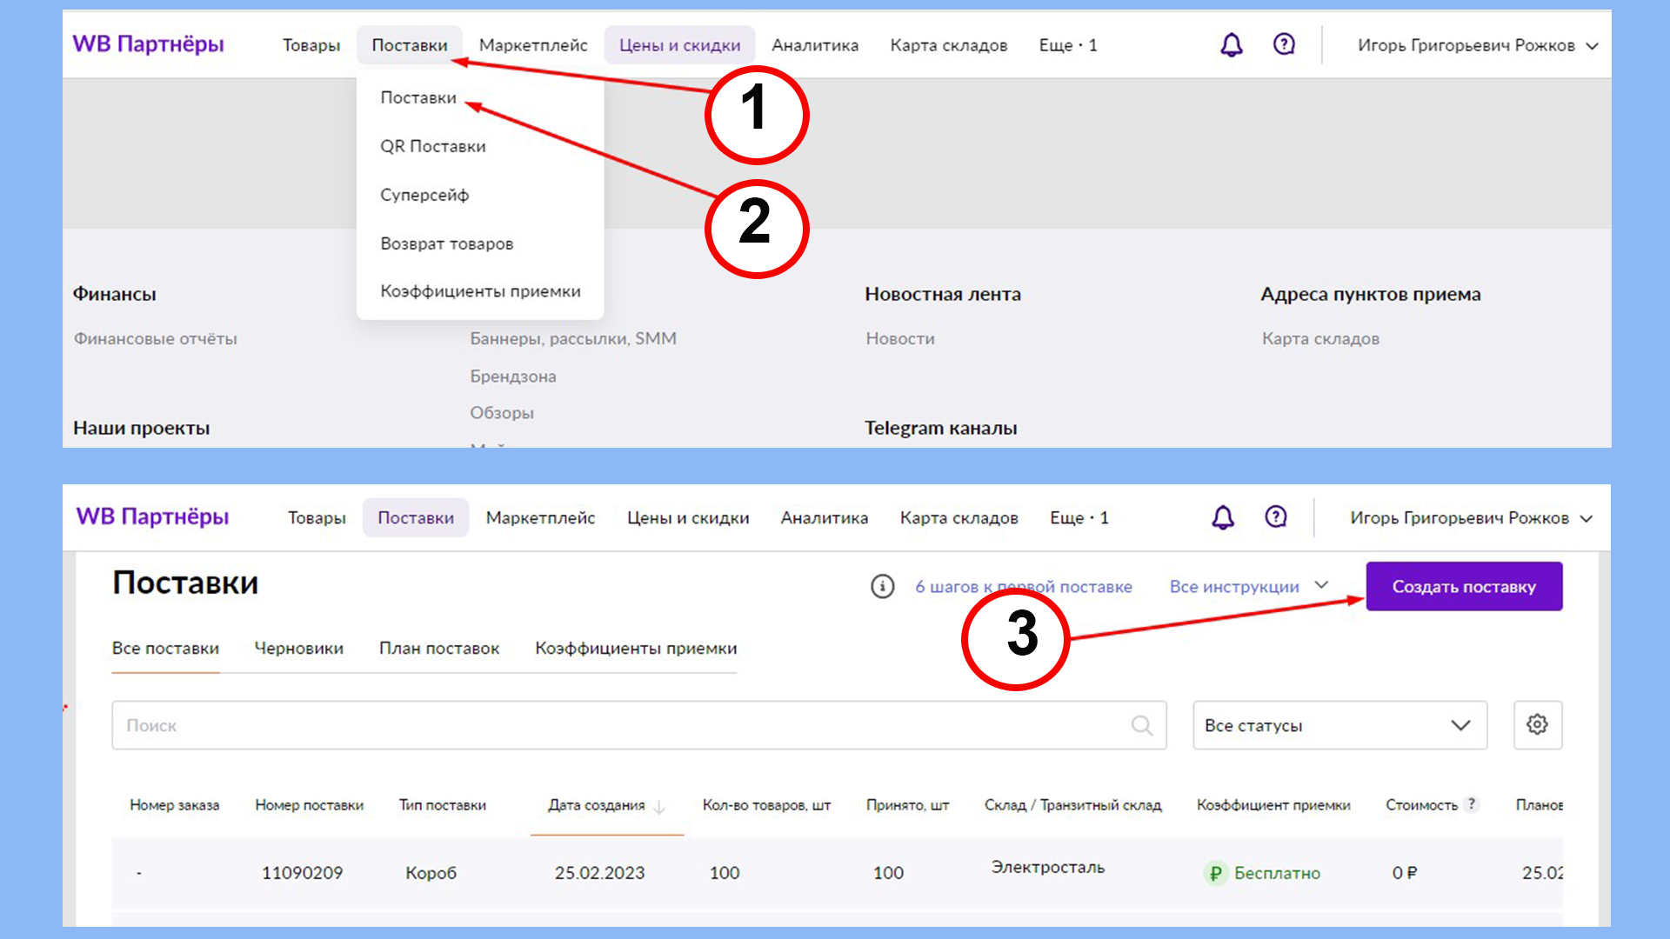Open Аналитика in top header

(815, 45)
